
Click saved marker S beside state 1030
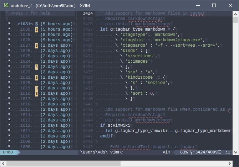click(37, 29)
